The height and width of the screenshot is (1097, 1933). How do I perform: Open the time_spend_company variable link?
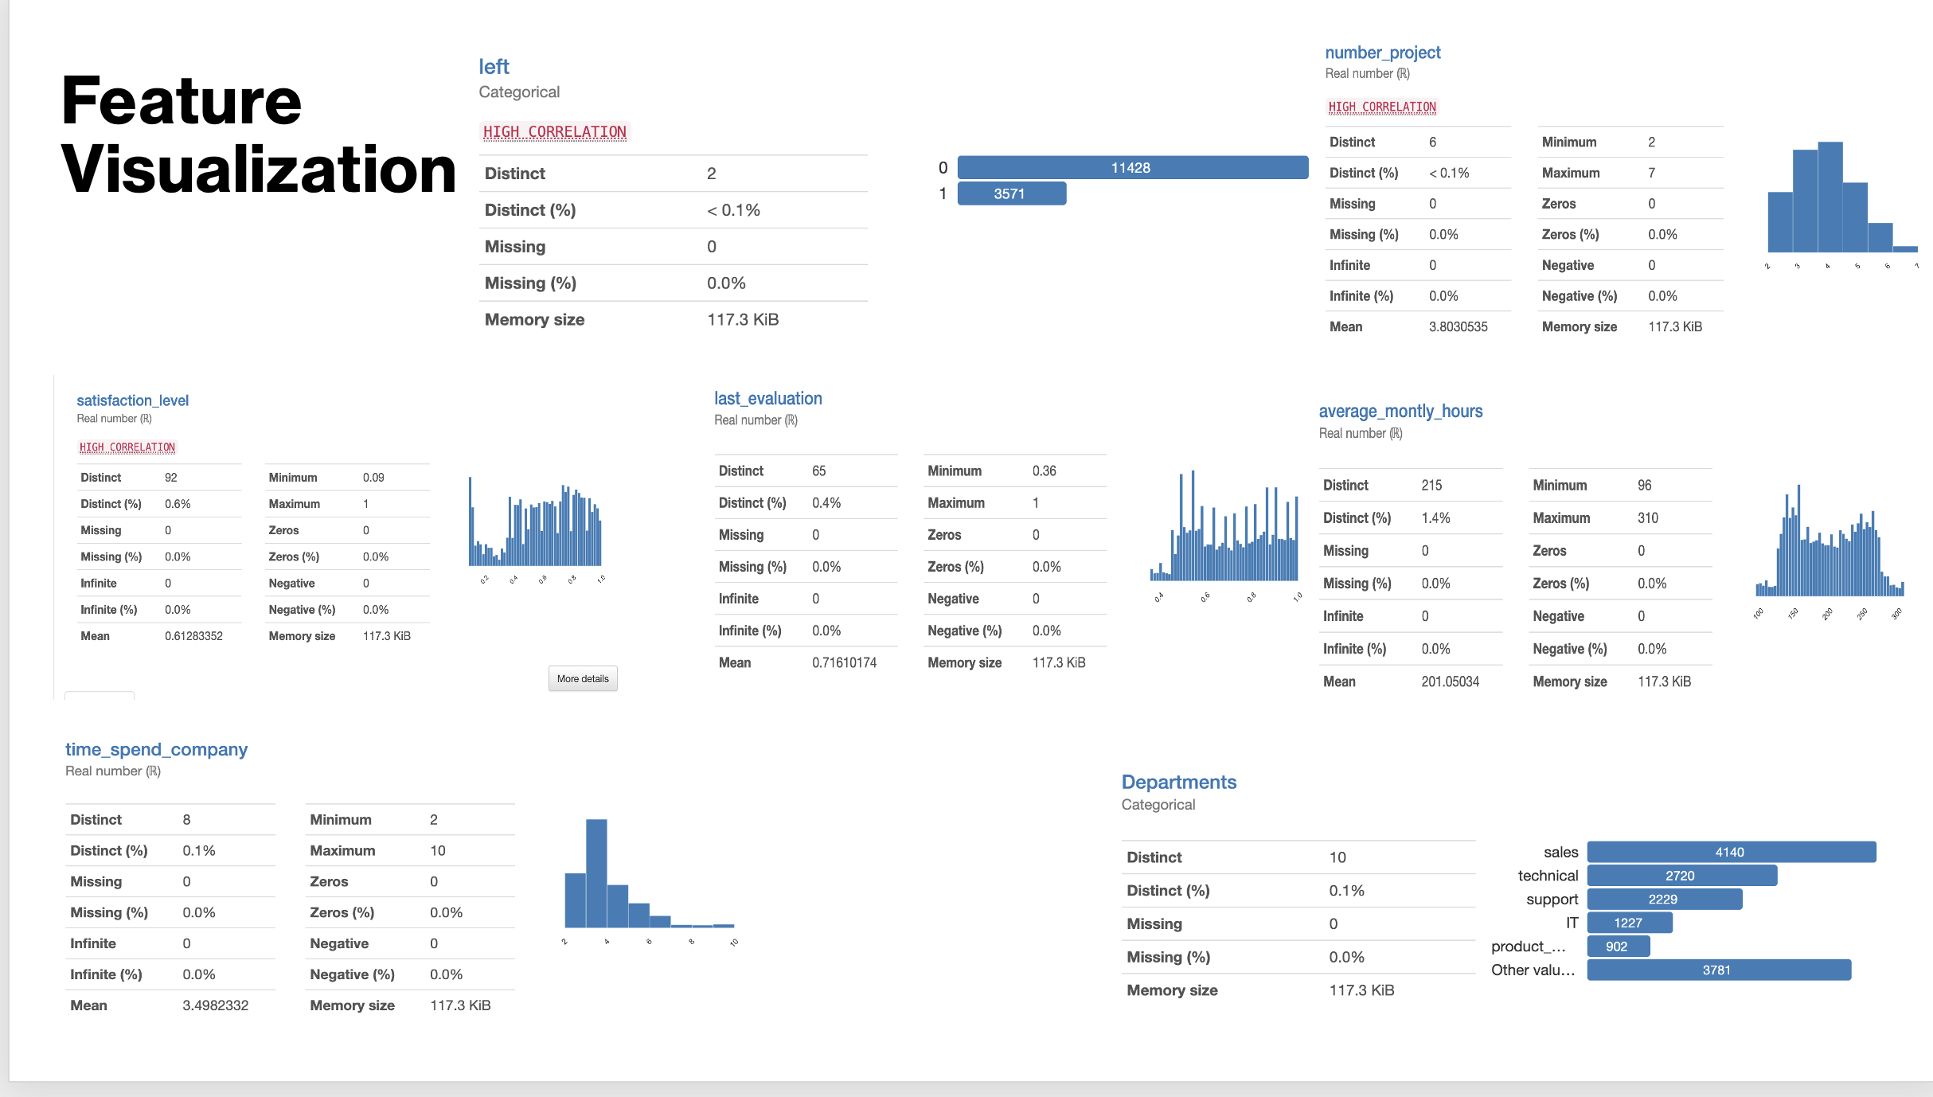(x=156, y=749)
